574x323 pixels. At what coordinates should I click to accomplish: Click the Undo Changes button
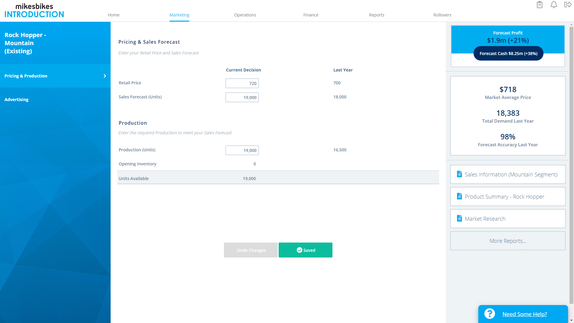(x=251, y=250)
